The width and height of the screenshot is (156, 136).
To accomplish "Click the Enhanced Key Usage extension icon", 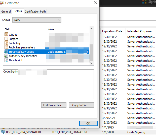I will click(x=6, y=52).
